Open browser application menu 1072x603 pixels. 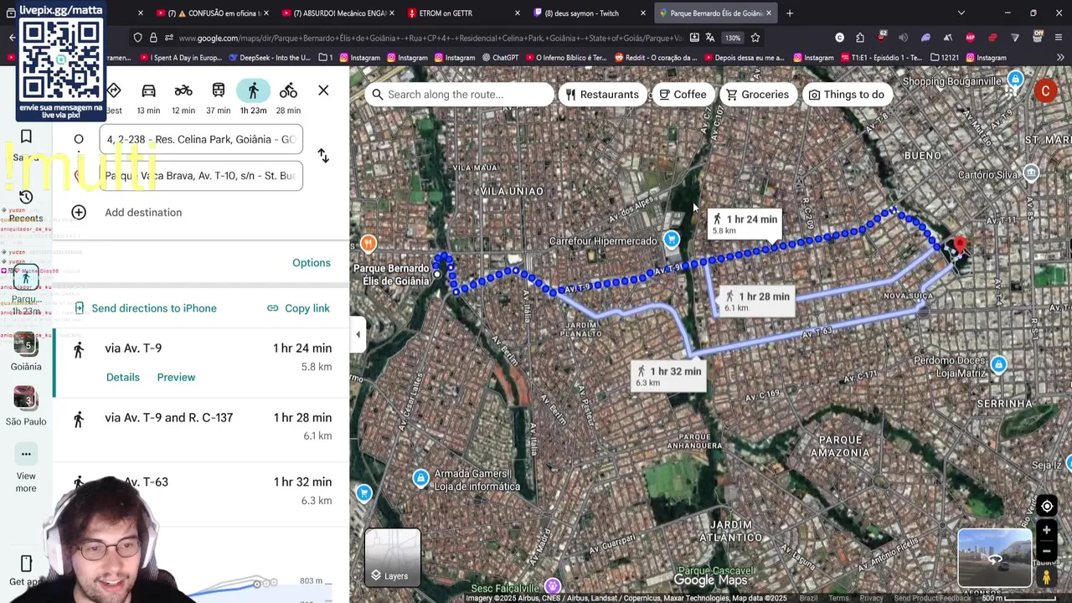pyautogui.click(x=1059, y=38)
